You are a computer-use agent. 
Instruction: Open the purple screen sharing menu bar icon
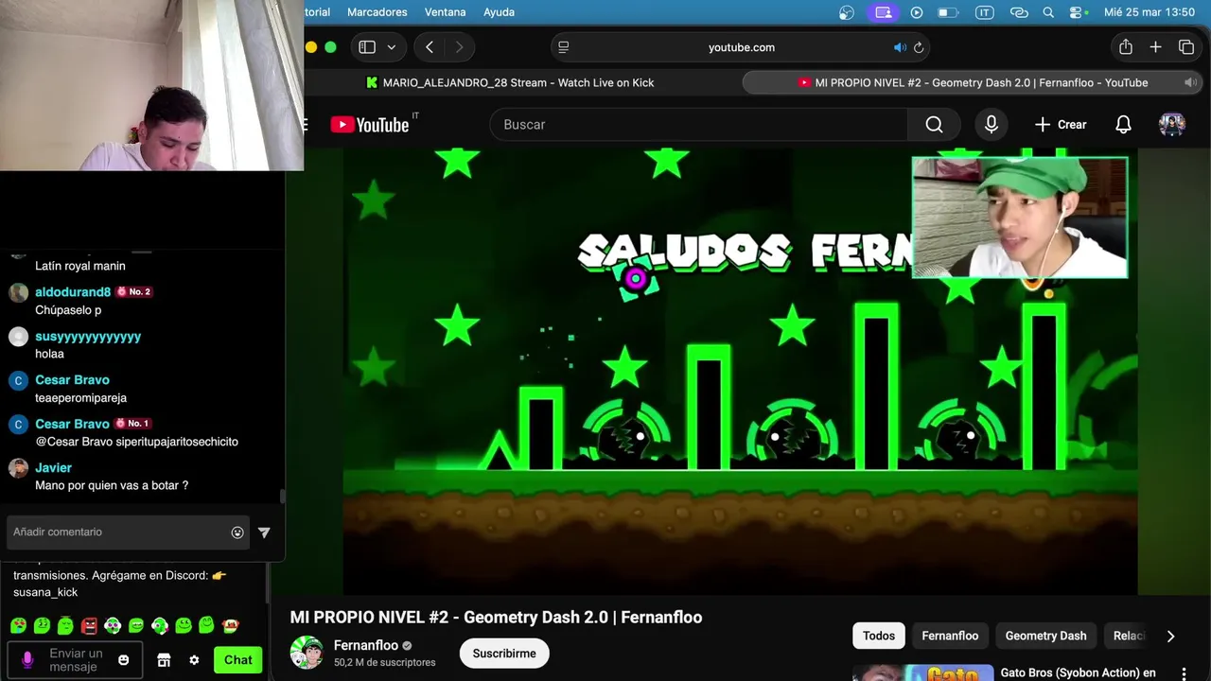pos(884,12)
